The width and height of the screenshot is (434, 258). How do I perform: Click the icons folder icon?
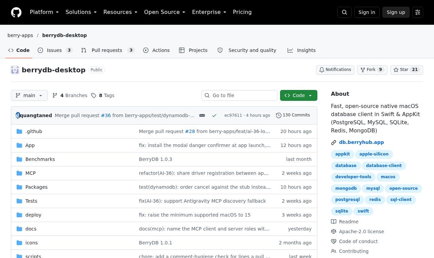coord(19,243)
